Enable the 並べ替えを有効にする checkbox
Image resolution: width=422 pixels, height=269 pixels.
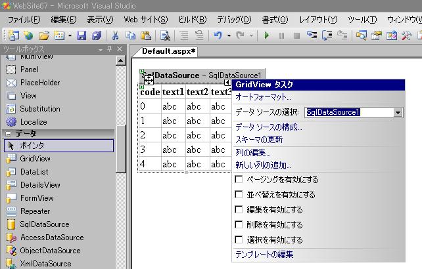239,194
